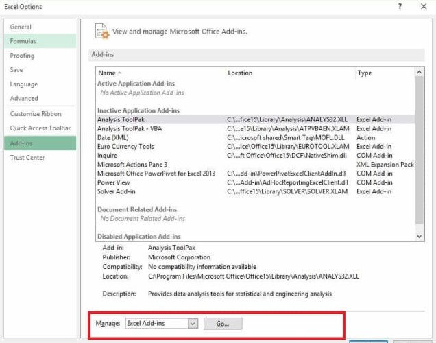Click the ATPVBAEN.XLAM location cell

coord(288,128)
